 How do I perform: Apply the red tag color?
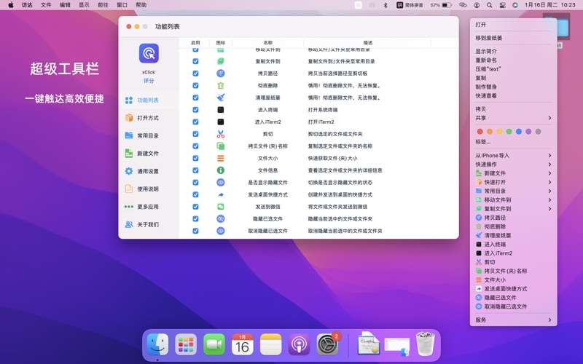(480, 132)
